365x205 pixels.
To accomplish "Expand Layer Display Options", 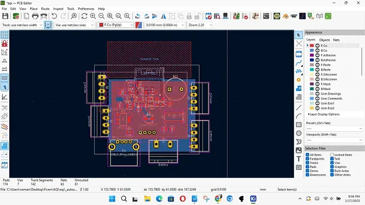I will coord(324,114).
